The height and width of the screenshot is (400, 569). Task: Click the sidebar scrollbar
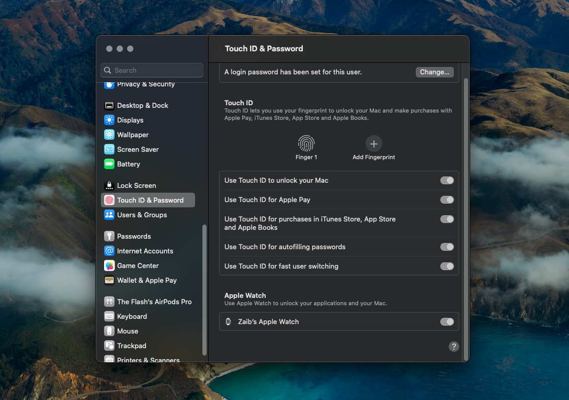[x=204, y=290]
